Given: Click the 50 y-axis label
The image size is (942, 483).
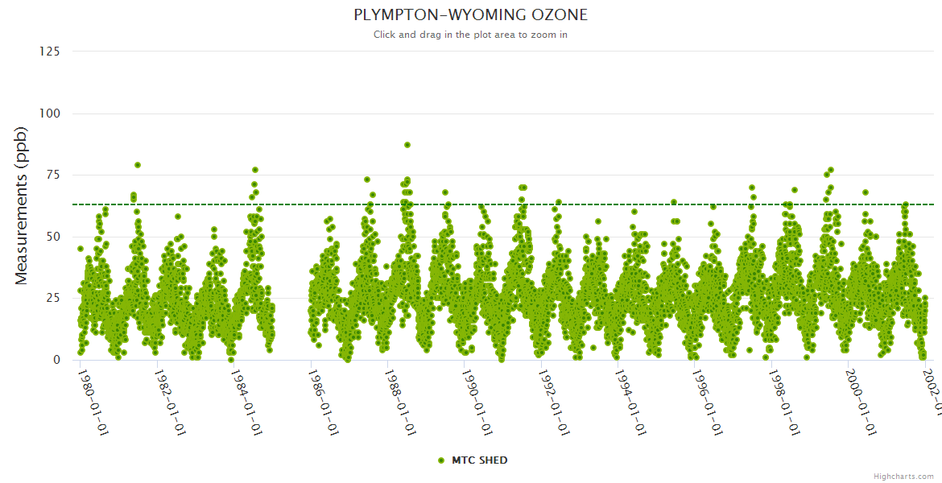Looking at the screenshot, I should [53, 237].
